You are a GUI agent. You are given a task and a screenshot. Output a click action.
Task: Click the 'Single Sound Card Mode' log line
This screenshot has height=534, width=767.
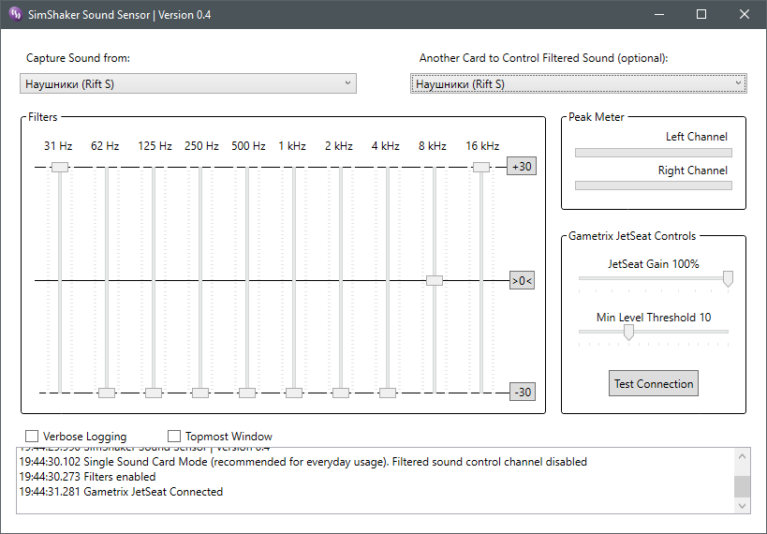coord(302,462)
